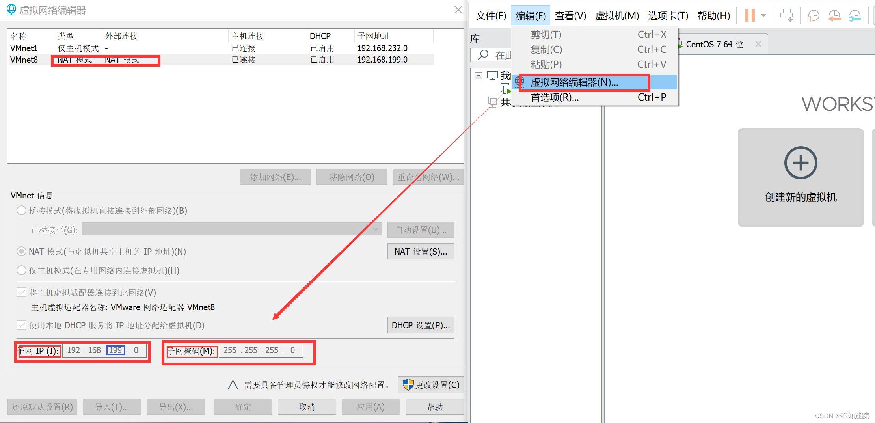The height and width of the screenshot is (423, 875).
Task: Toggle connect host virtual adapter checkbox
Action: (21, 293)
